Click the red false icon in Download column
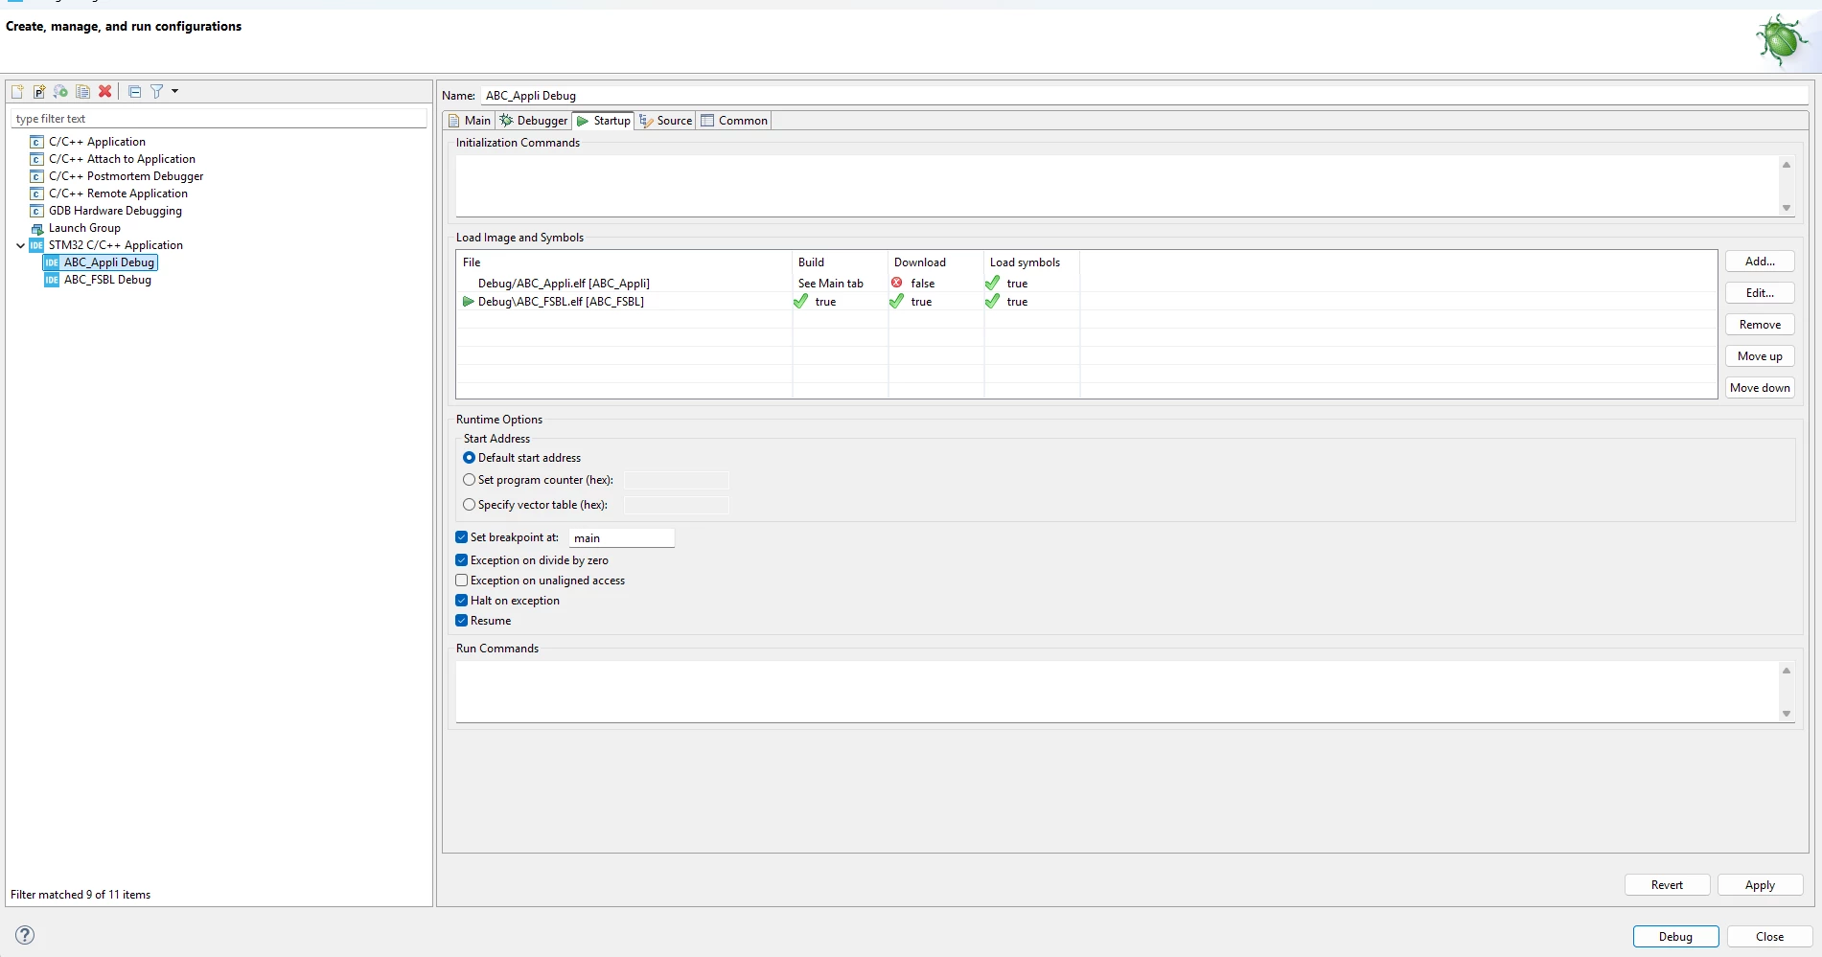This screenshot has width=1822, height=957. pos(897,283)
